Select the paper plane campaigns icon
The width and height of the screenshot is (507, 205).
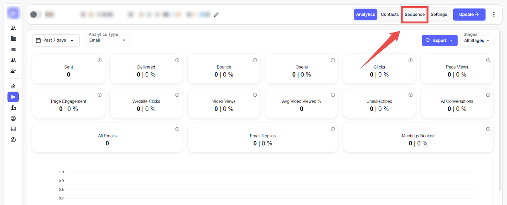(x=13, y=97)
